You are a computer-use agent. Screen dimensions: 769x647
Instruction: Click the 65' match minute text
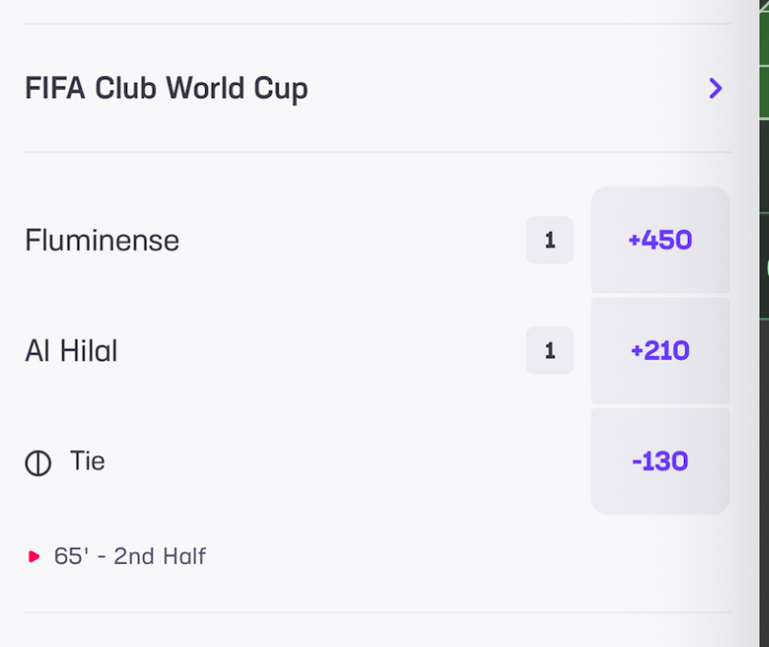click(72, 556)
